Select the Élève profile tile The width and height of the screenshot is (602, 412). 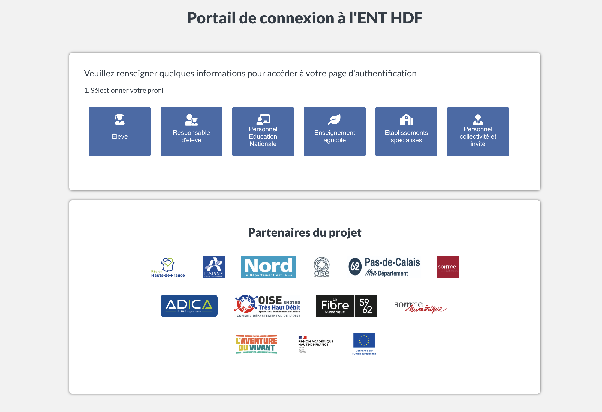(x=120, y=132)
